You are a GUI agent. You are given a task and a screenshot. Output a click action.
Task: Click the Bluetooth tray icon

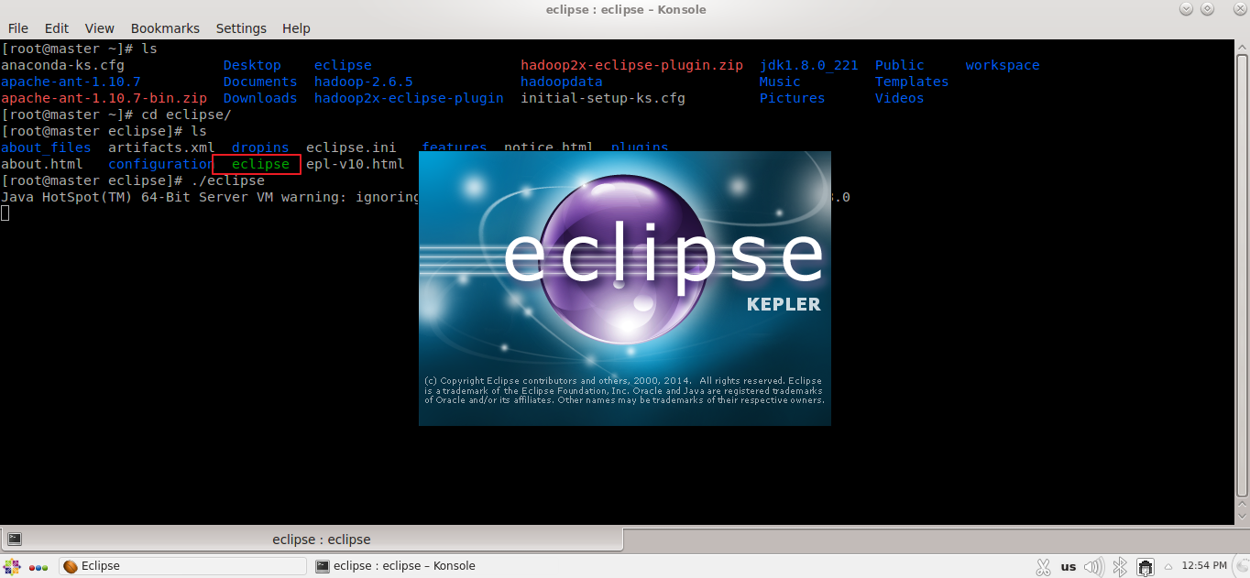coord(1119,566)
